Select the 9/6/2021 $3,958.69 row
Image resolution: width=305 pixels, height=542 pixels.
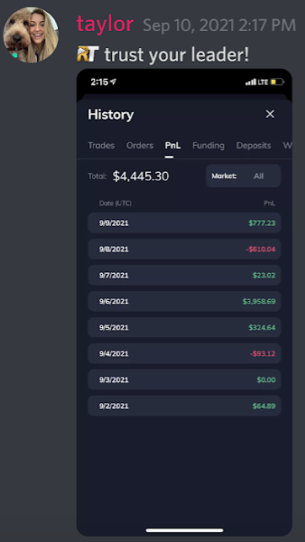tap(185, 302)
